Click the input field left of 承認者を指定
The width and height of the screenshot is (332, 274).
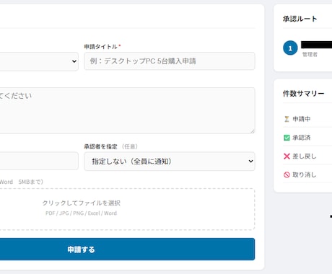pos(39,161)
